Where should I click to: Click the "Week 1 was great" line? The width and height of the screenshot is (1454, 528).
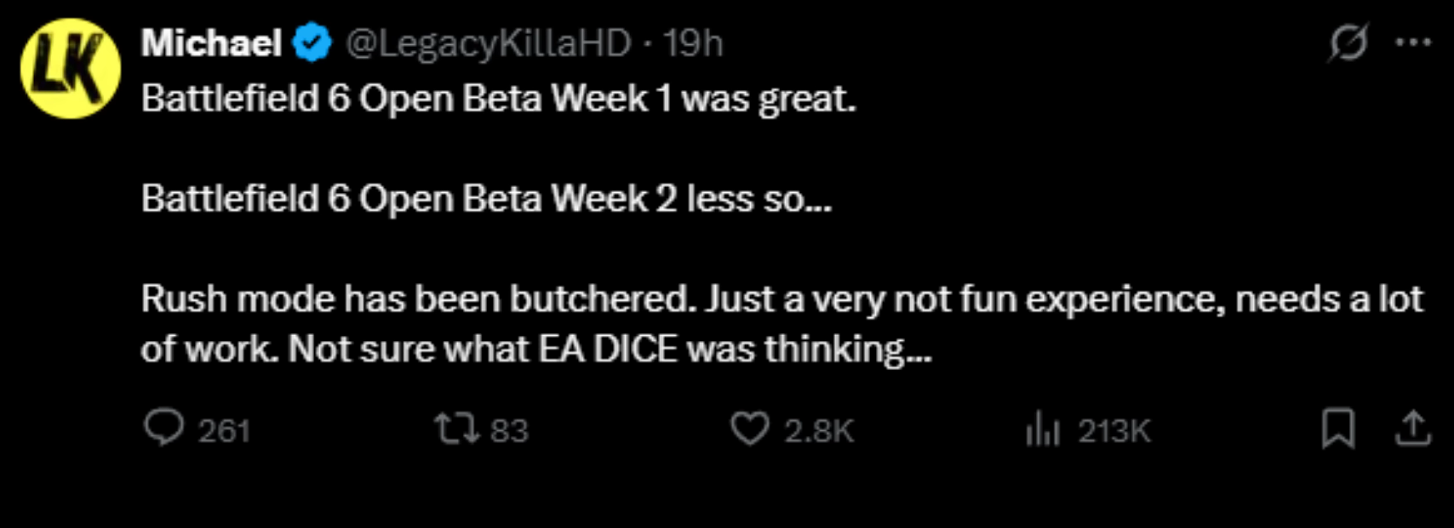pos(498,99)
